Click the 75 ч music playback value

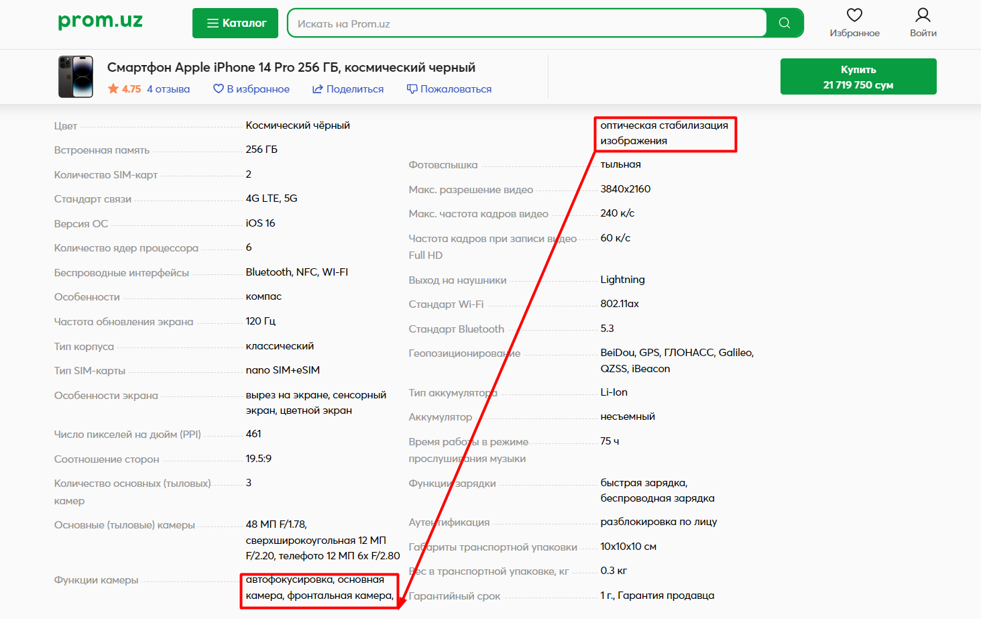[x=610, y=441]
